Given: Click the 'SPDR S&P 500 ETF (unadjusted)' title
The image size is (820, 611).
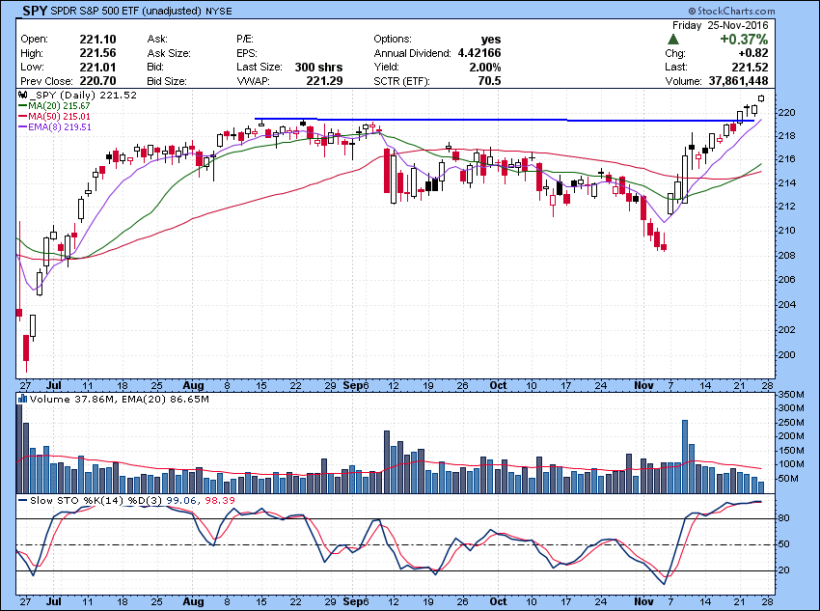Looking at the screenshot, I should 125,11.
